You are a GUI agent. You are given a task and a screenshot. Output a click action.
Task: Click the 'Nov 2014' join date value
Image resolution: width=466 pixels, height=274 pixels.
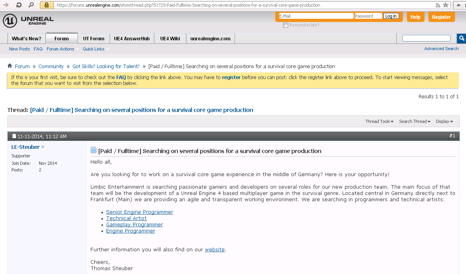coord(48,163)
